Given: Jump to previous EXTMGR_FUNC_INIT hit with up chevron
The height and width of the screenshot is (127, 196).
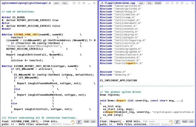Looking at the screenshot, I should point(73,121).
